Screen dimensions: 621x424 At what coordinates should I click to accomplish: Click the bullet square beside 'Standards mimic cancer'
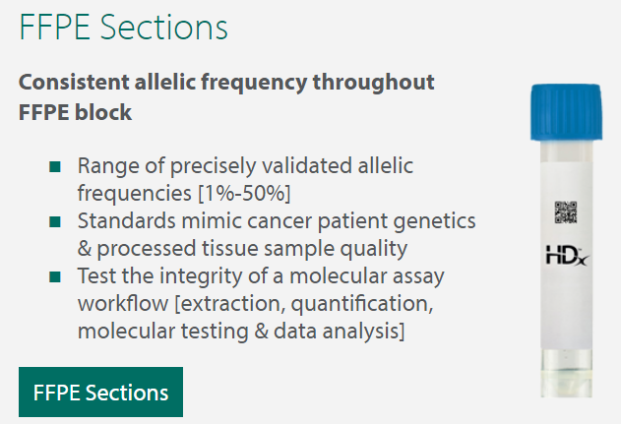[x=55, y=221]
